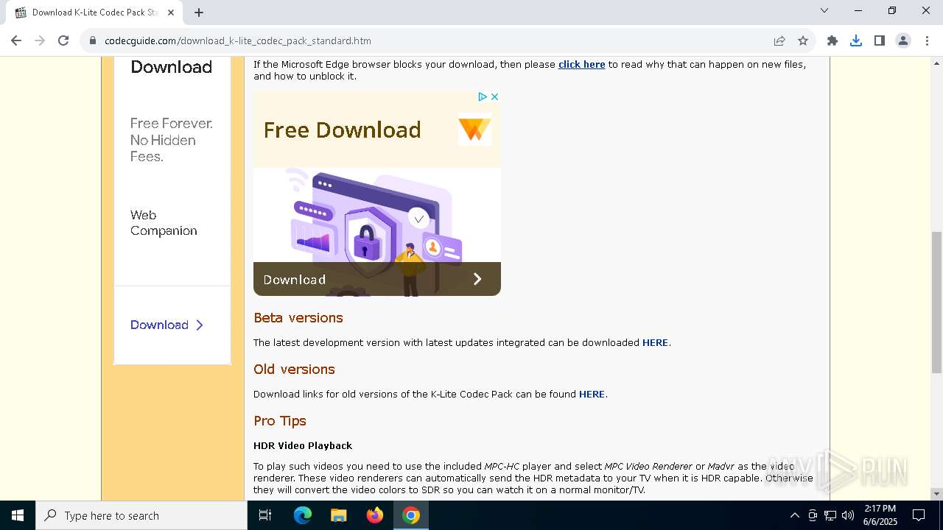Click the vertical scrollbar thumb
Viewport: 943px width, 530px height.
tap(936, 302)
